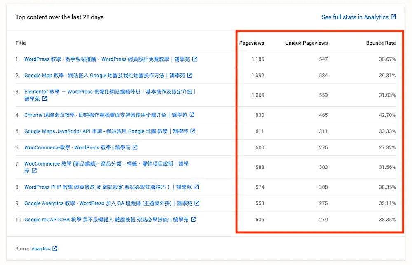Click external-link icon after WooCommerce教學 - WordPress 教學 title
This screenshot has width=412, height=265.
(135, 147)
